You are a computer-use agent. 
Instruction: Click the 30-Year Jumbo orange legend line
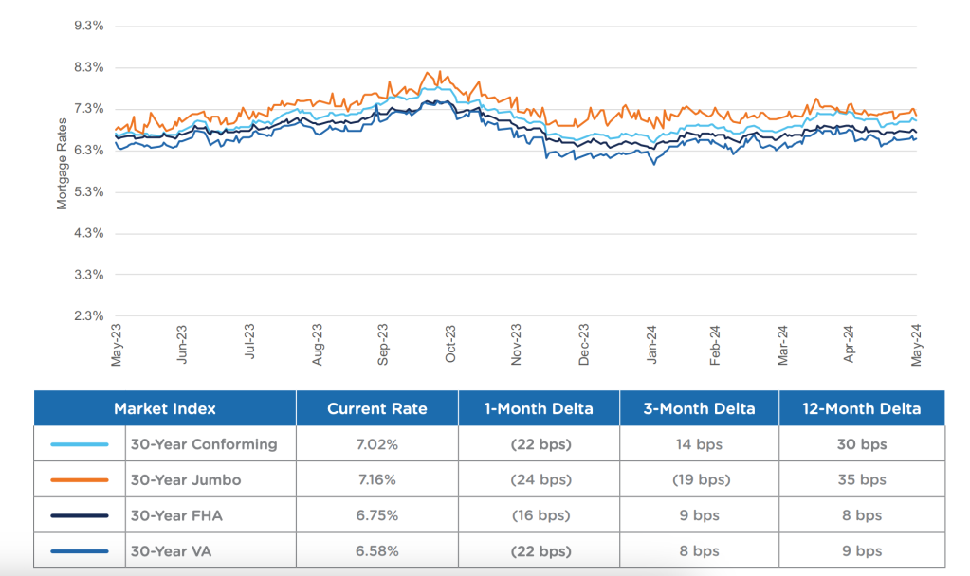click(82, 480)
